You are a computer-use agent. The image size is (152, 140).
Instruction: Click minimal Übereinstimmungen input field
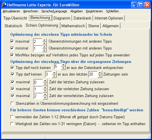[x=38, y=49]
